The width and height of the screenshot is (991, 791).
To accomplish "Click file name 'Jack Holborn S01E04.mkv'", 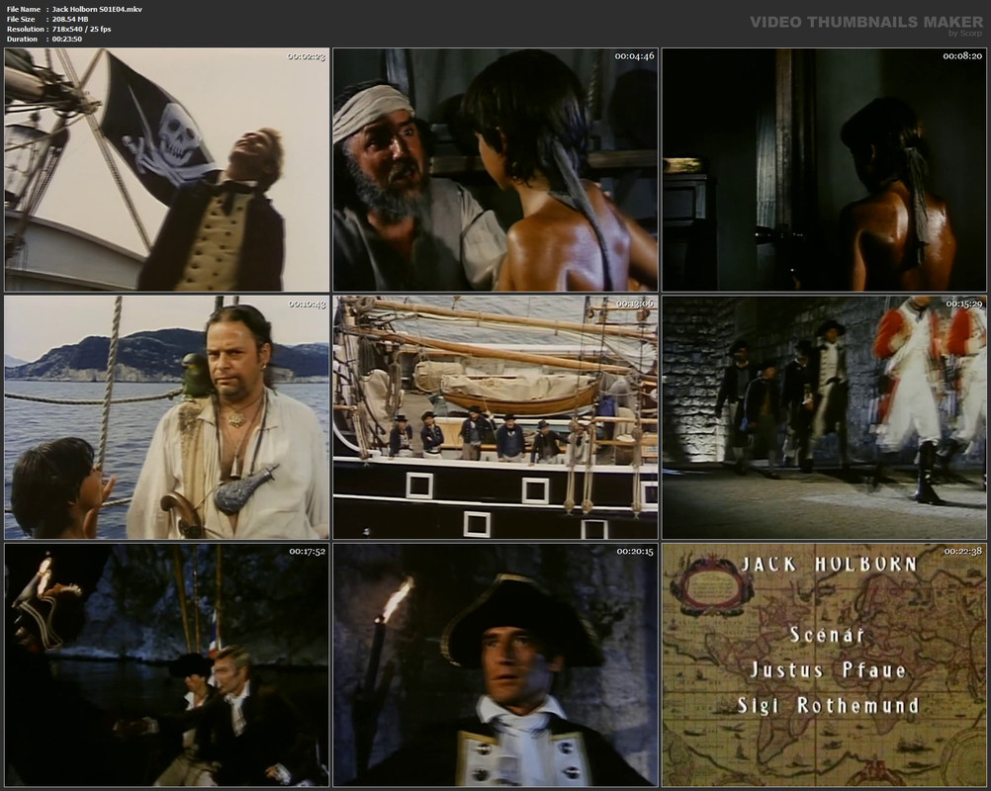I will [97, 9].
